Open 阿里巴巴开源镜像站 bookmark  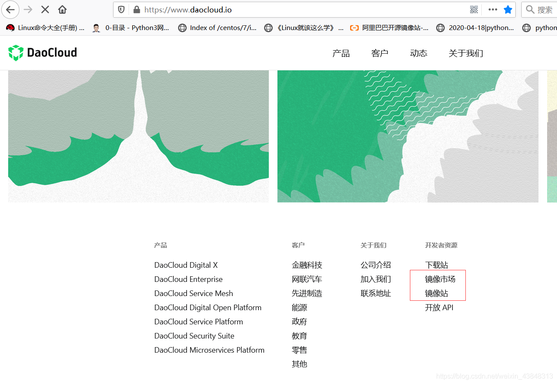pos(389,28)
